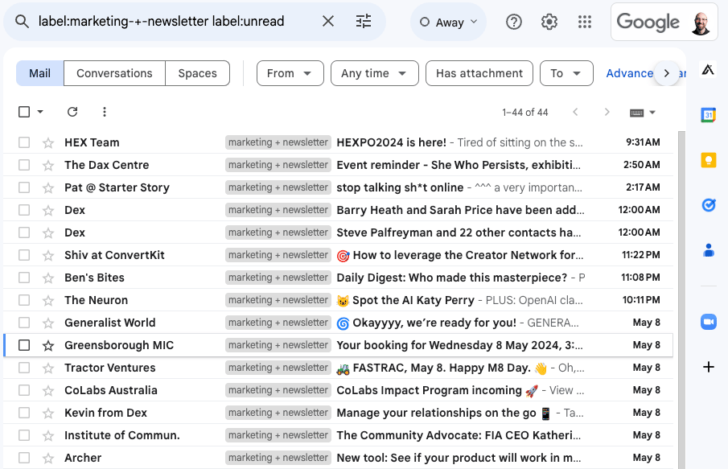728x469 pixels.
Task: Open the Away status dropdown
Action: (x=449, y=22)
